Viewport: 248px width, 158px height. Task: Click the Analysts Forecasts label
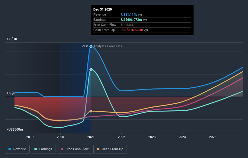coord(108,46)
